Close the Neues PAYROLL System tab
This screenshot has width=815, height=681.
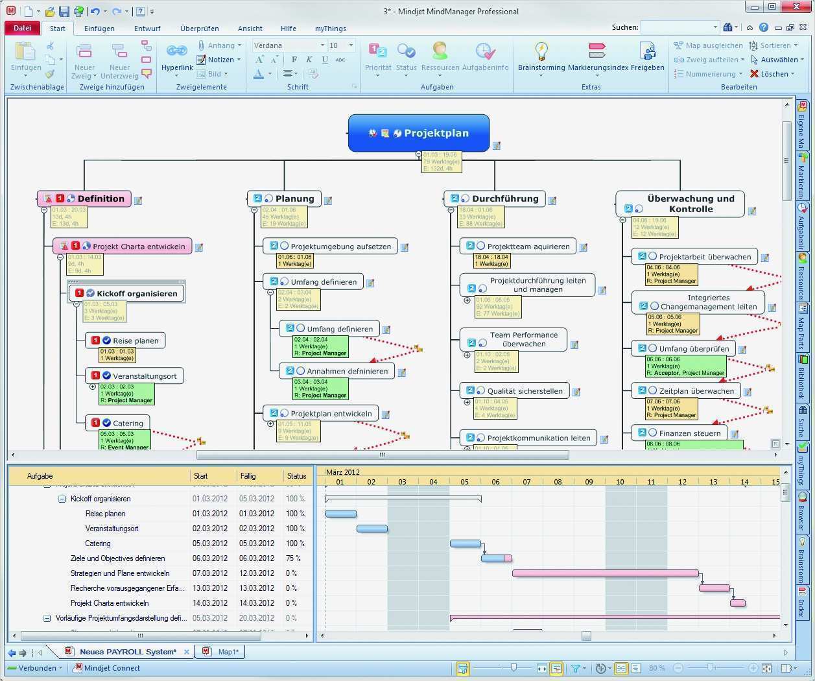click(187, 652)
